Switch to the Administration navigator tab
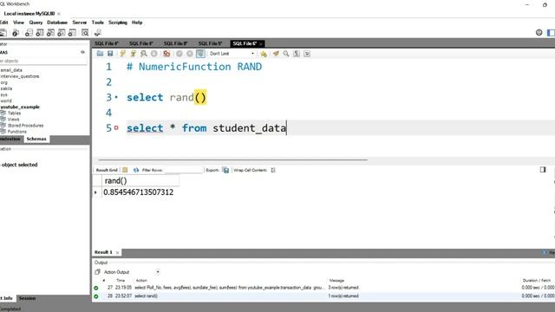The image size is (555, 312). (10, 139)
